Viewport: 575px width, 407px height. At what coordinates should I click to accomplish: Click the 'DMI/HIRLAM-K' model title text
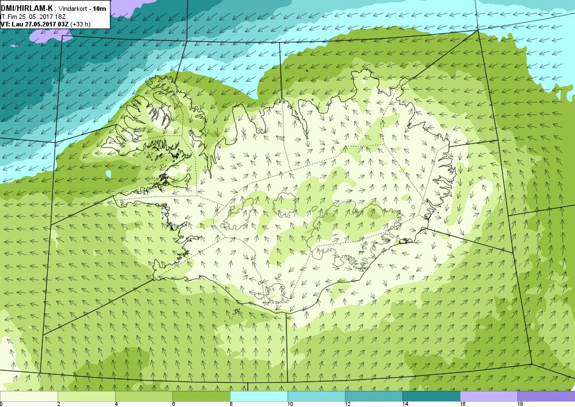point(27,9)
